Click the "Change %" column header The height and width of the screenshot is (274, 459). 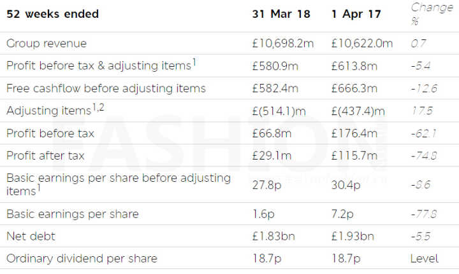point(432,14)
